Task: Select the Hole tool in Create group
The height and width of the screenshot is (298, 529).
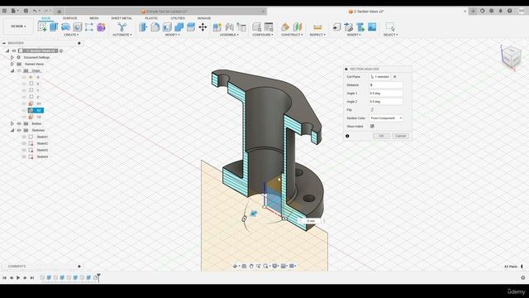Action: 78,27
